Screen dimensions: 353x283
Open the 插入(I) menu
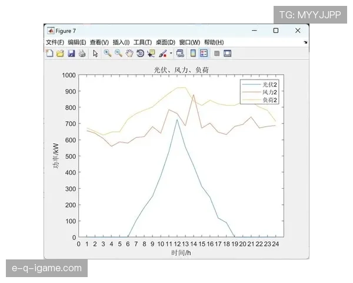point(121,42)
